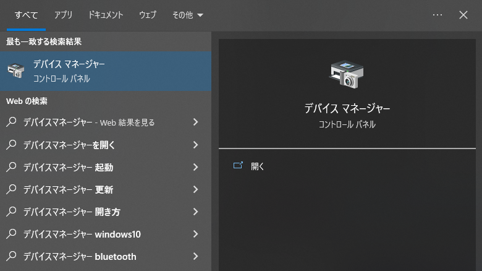Switch to the ドキュメント tab

[106, 15]
